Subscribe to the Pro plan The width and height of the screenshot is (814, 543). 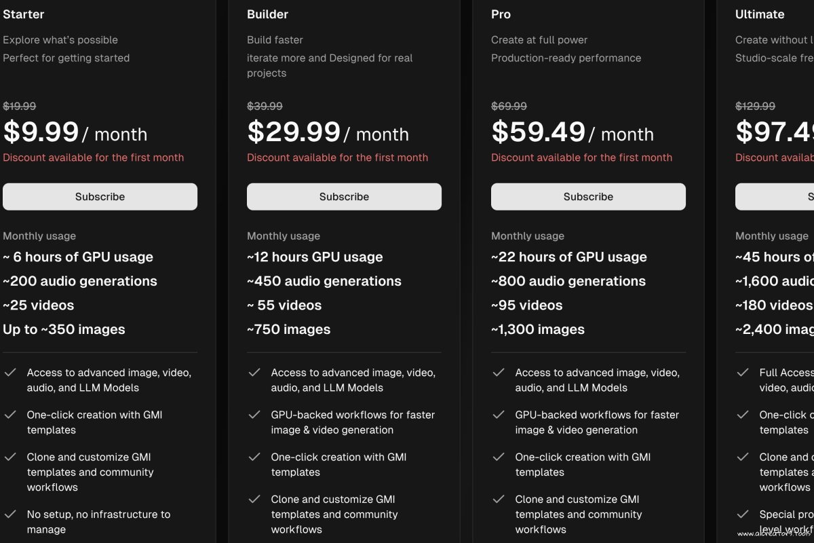coord(588,197)
